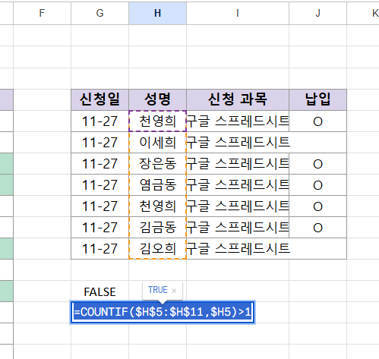Viewport: 379px width, 359px height.
Task: Select 구글 스프레드시트 in 염금동 row
Action: pos(238,185)
